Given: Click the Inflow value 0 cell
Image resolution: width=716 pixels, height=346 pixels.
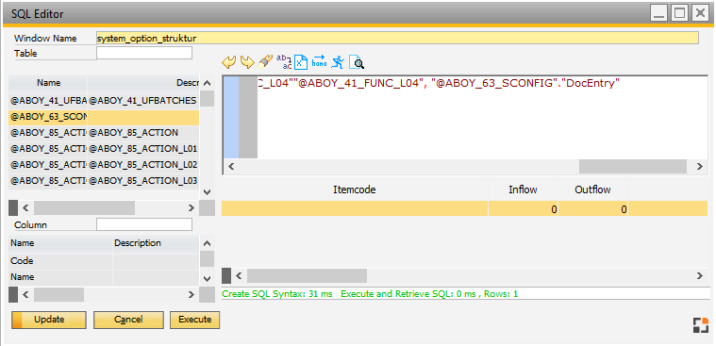Looking at the screenshot, I should click(523, 209).
